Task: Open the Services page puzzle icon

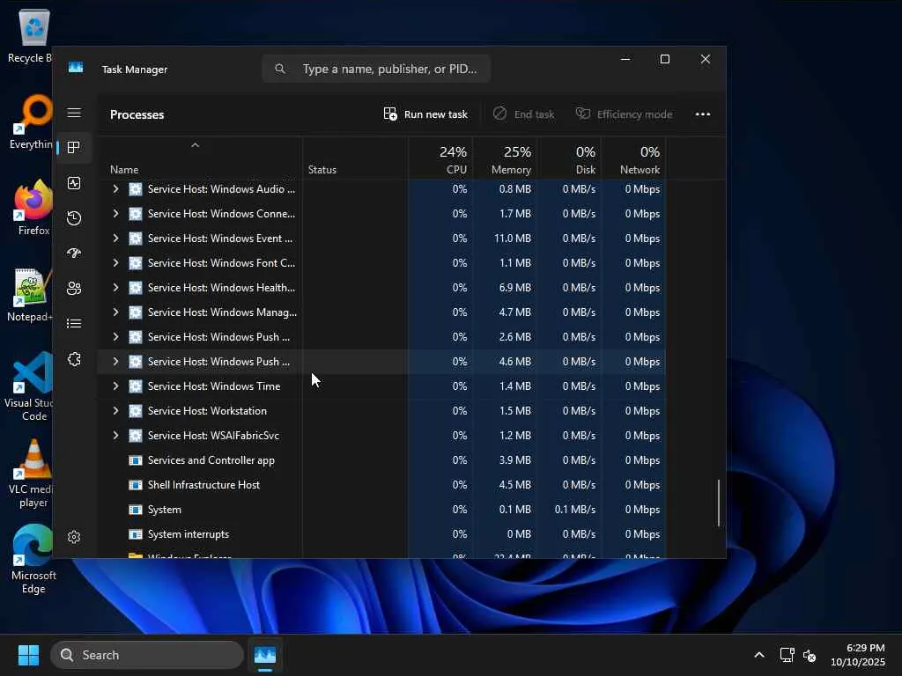Action: pos(74,359)
